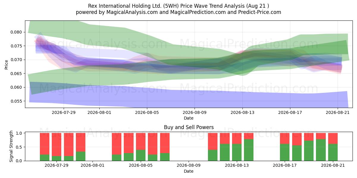Click the 2026-08-05 date label on price chart

point(147,112)
